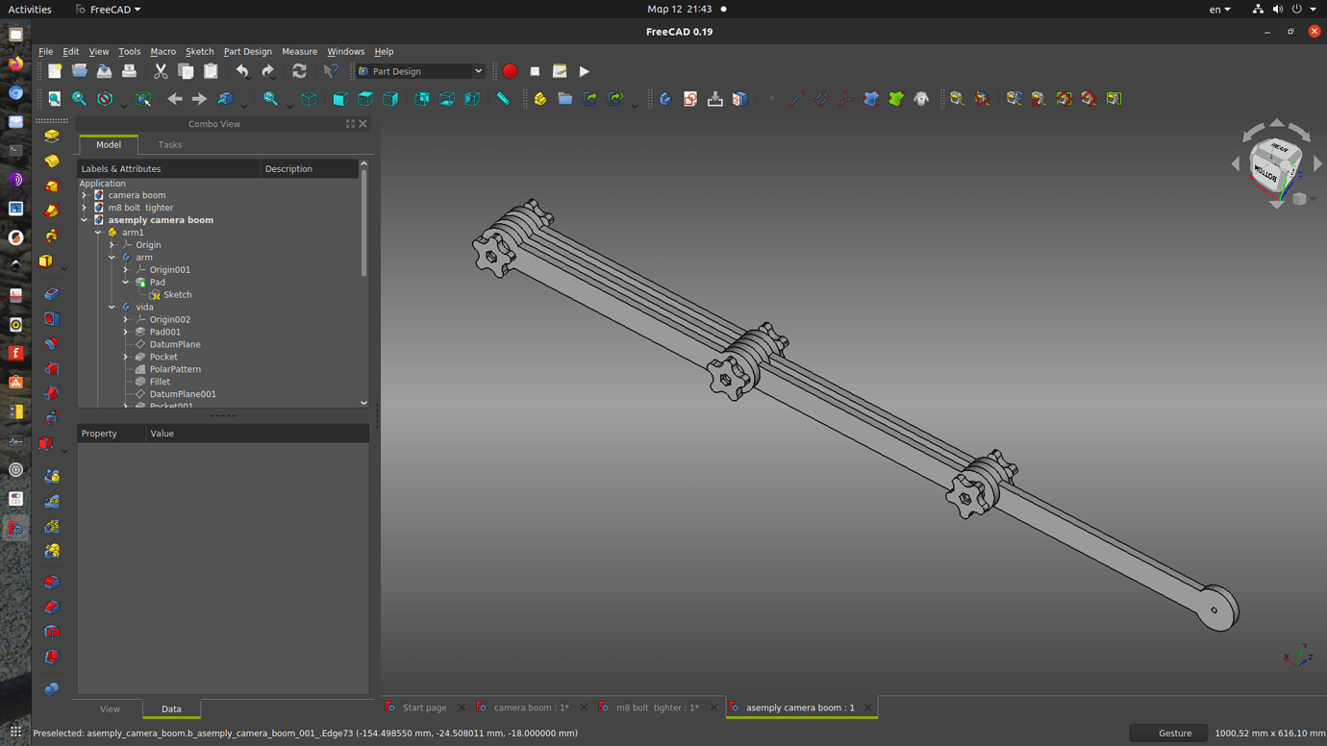
Task: Click the Clear all measurements icon
Action: click(x=1039, y=98)
